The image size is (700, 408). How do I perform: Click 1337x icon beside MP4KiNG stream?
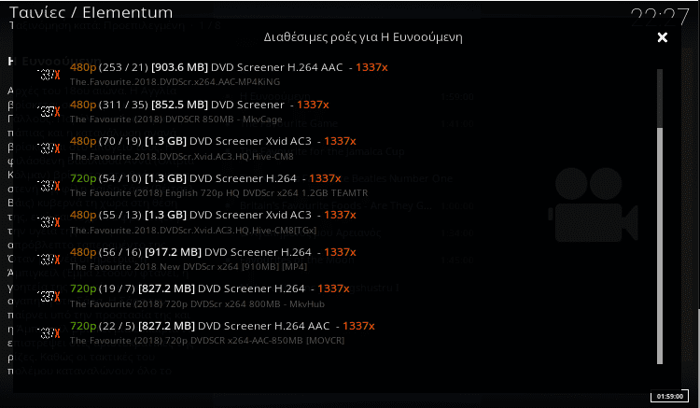click(49, 74)
